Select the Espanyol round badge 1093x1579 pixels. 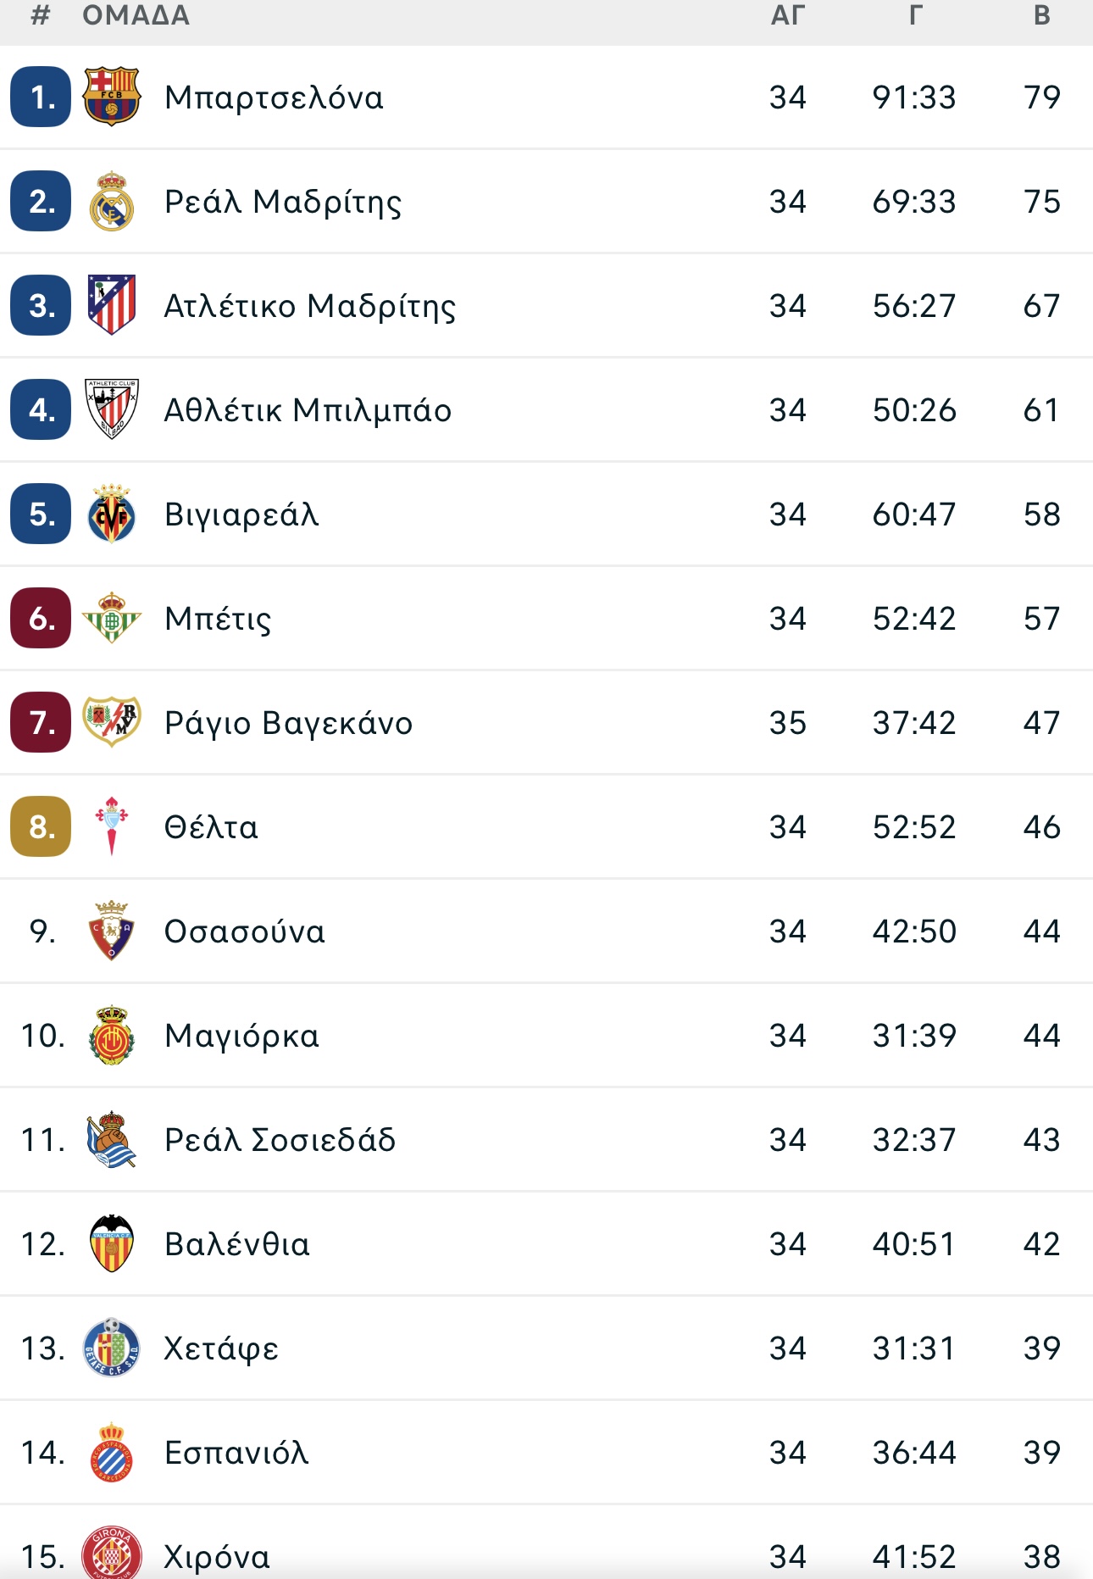[111, 1452]
